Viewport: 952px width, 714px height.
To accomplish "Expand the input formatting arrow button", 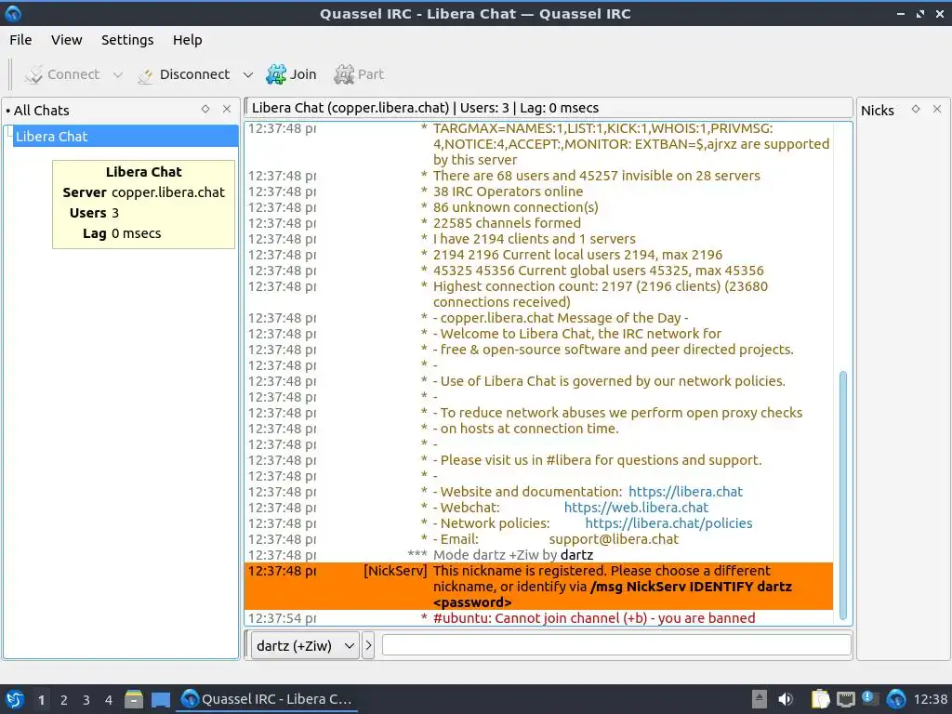I will click(368, 645).
